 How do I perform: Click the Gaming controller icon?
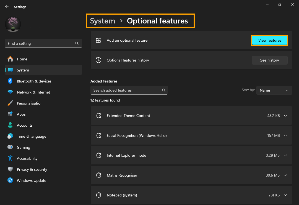click(10, 147)
